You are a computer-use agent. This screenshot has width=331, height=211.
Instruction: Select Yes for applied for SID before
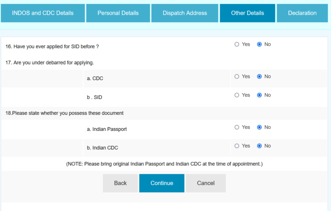(237, 44)
